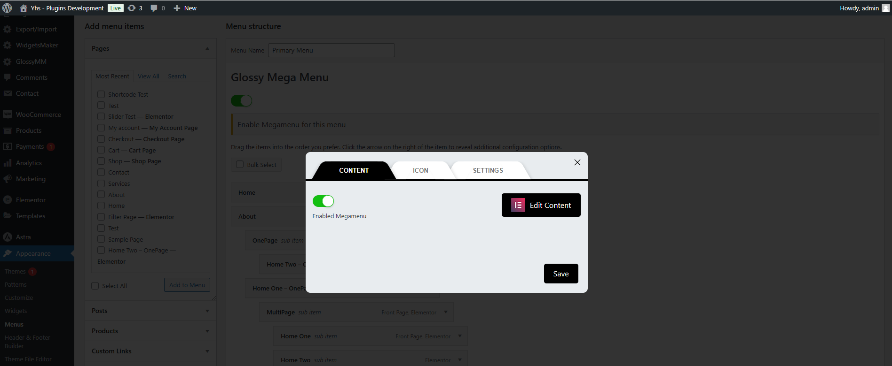Open the Menus submenu item
The height and width of the screenshot is (366, 892).
coord(14,324)
